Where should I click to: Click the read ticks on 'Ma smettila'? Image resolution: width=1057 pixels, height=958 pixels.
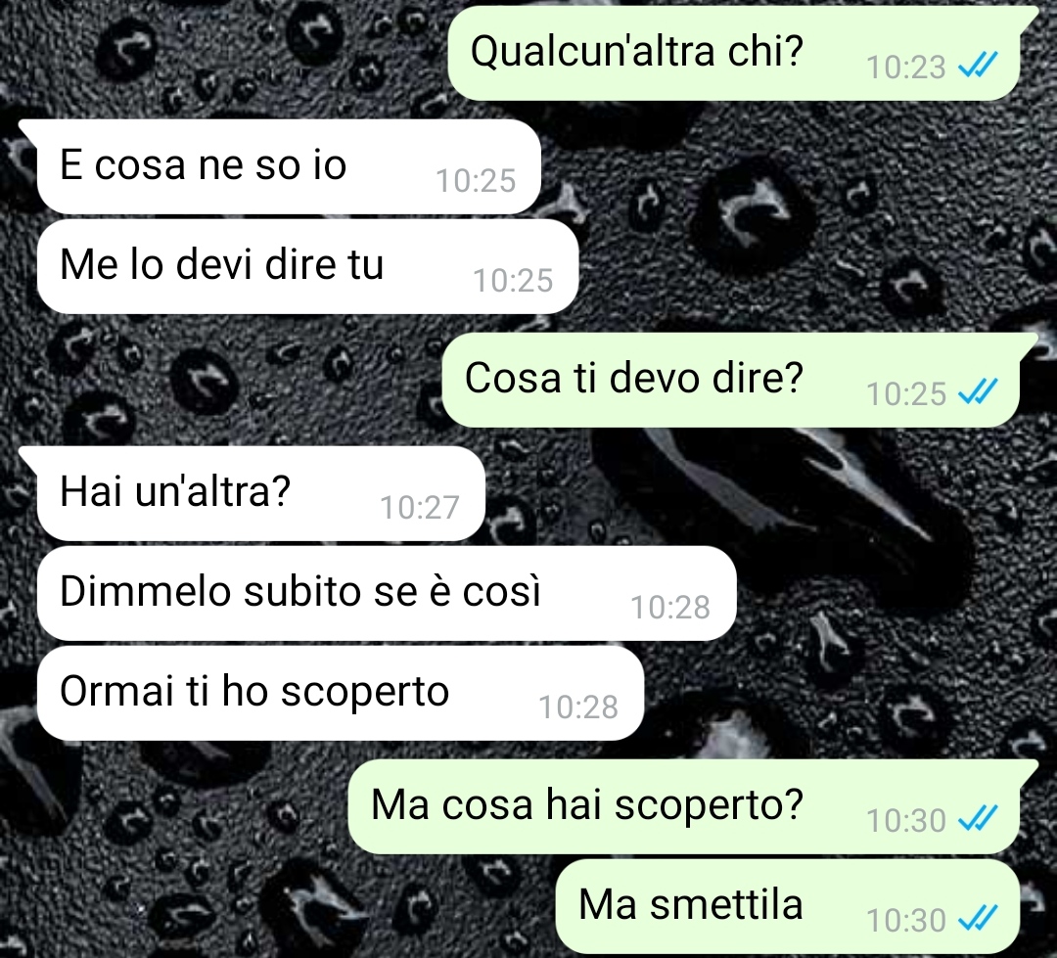pyautogui.click(x=977, y=919)
